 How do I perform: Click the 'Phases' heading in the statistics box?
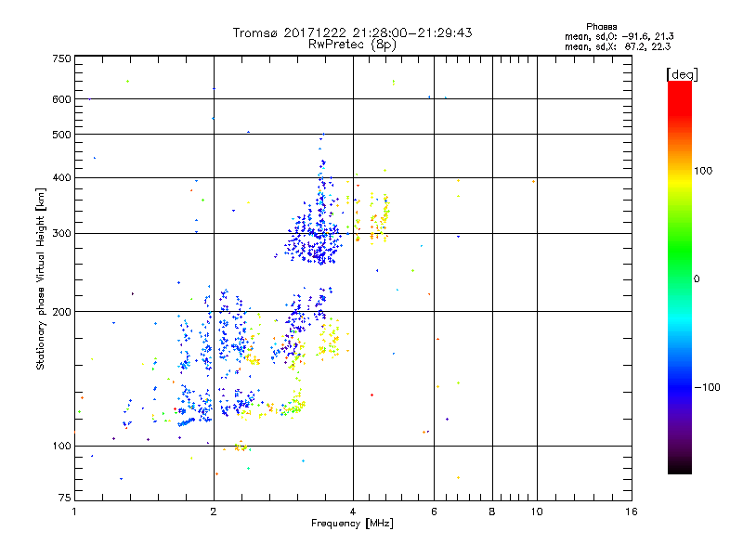point(601,27)
